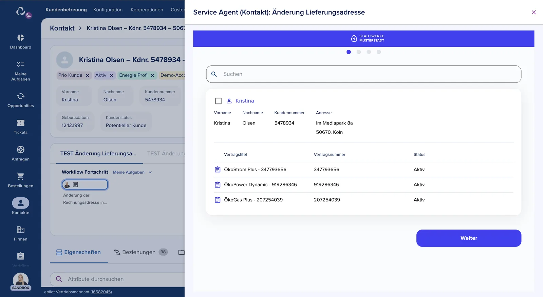Tick the checkbox next to Kristina
This screenshot has height=297, width=543.
[218, 101]
